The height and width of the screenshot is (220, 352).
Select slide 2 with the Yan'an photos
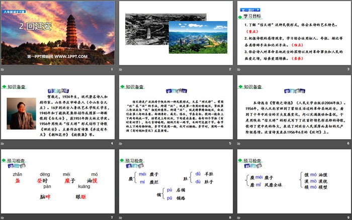tap(176, 33)
